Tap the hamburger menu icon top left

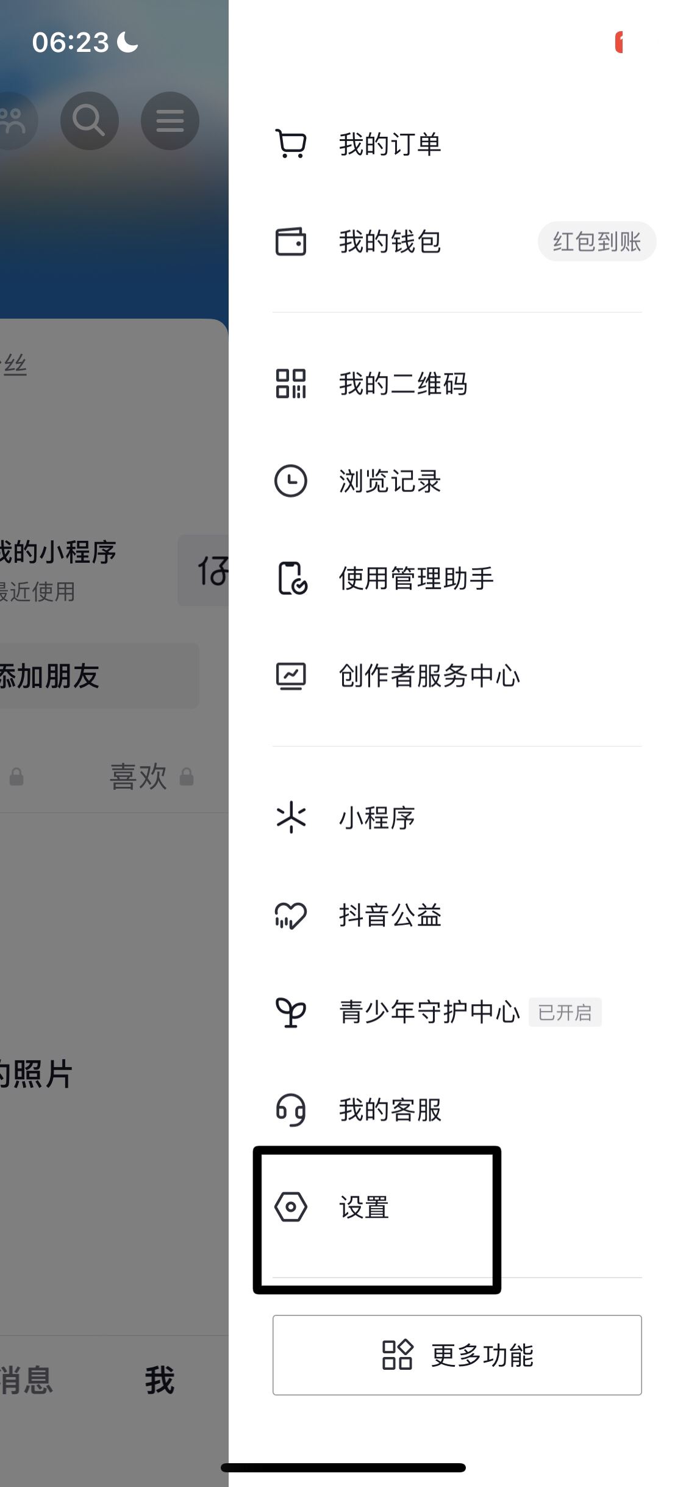coord(170,120)
